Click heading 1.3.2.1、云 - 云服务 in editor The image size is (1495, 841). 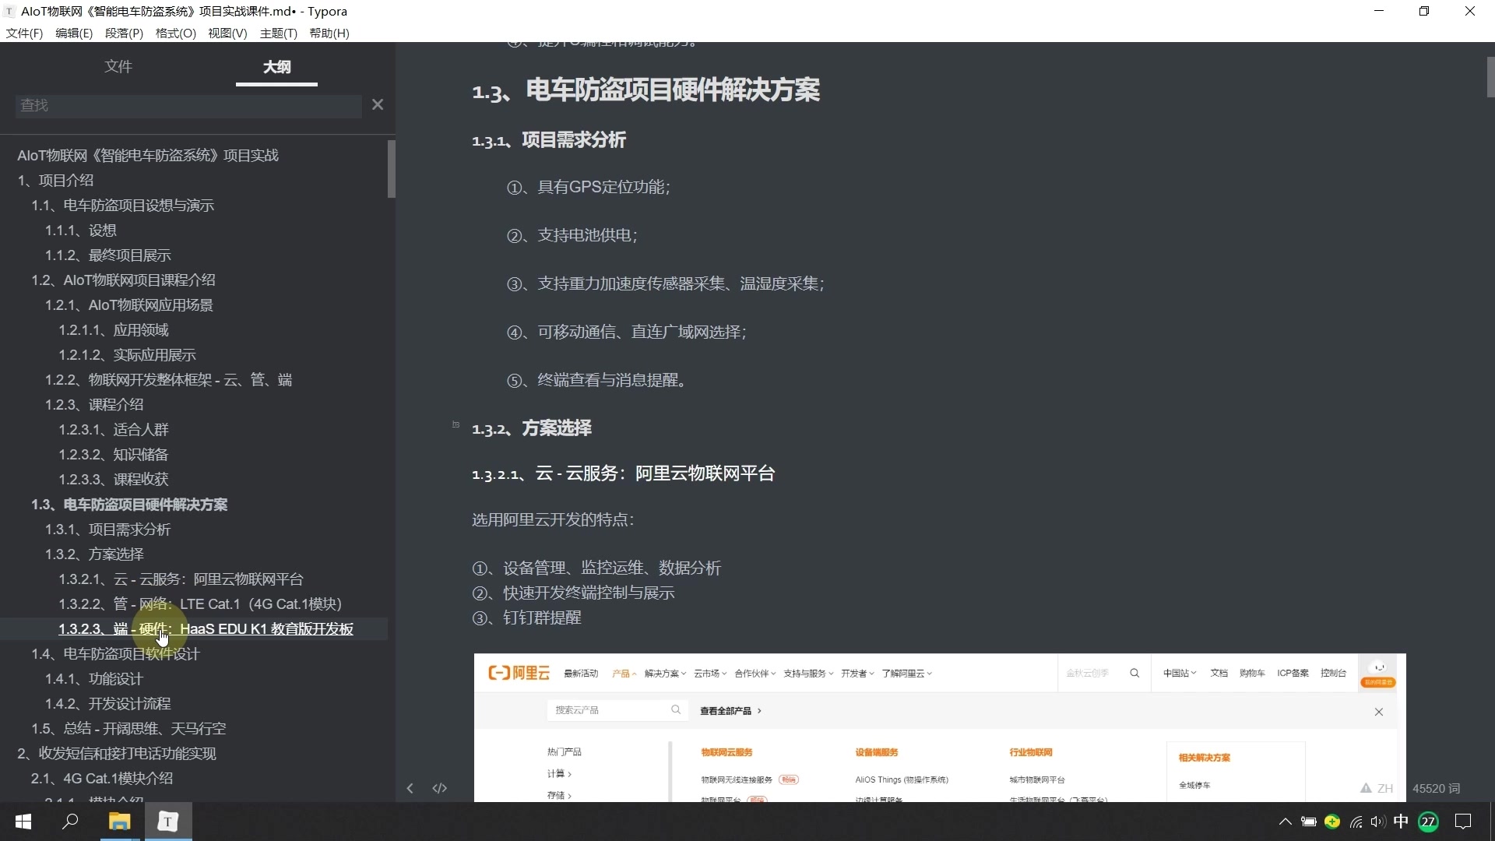[x=623, y=473]
